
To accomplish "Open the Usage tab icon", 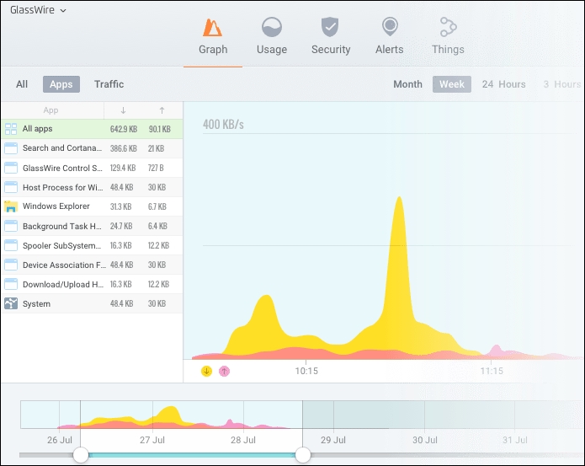I will point(272,27).
